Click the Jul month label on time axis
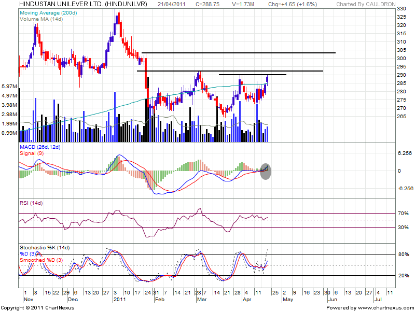 (x=378, y=300)
